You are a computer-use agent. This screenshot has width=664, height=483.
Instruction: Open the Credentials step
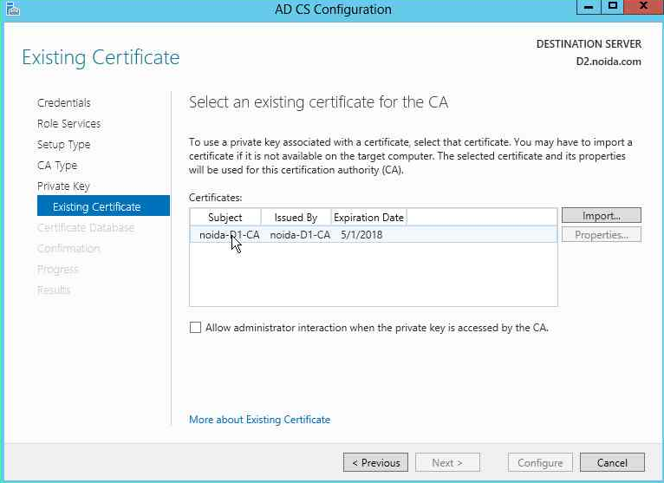click(x=64, y=102)
